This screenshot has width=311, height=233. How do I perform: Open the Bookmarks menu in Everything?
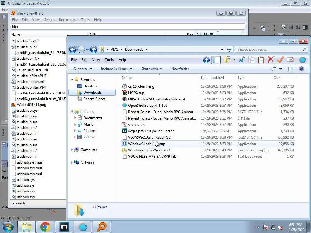[68, 20]
